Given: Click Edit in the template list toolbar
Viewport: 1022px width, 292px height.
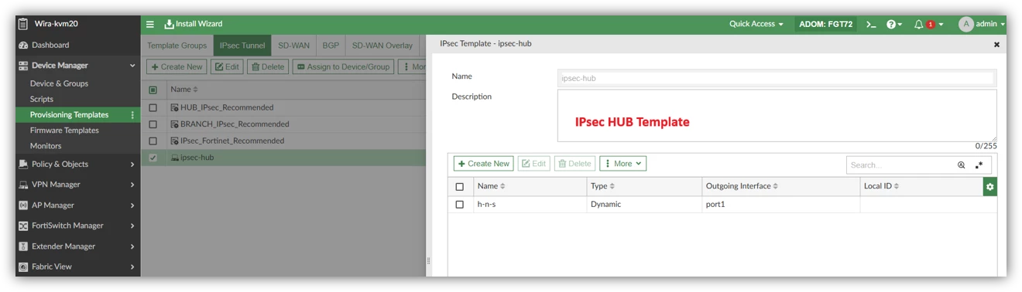Looking at the screenshot, I should [x=226, y=67].
